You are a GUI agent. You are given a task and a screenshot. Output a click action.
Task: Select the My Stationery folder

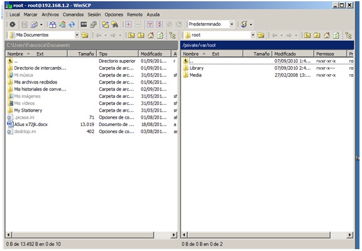coord(28,110)
